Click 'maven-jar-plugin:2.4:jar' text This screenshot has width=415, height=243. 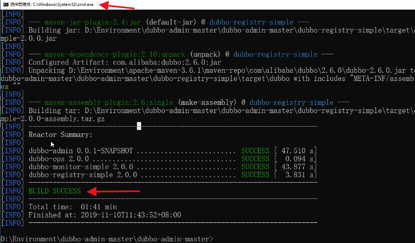(x=93, y=22)
